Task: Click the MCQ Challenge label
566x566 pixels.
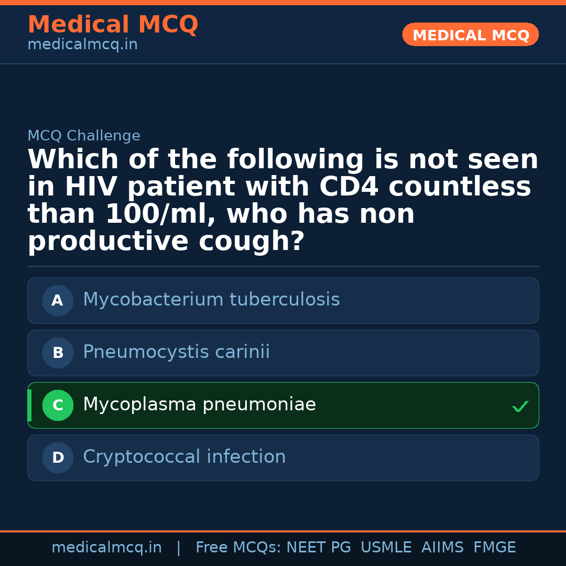Action: 84,136
